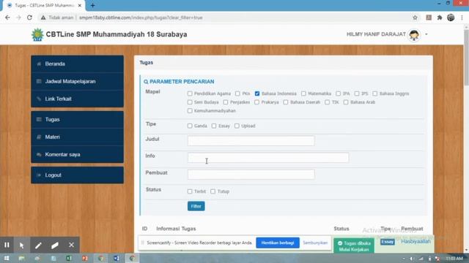Tick the Essay type checkbox
The height and width of the screenshot is (263, 469).
(x=214, y=126)
